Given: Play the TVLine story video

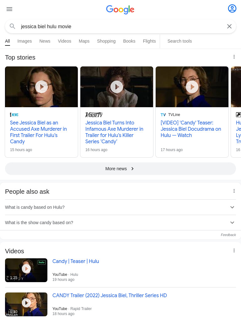Looking at the screenshot, I should click(x=192, y=87).
